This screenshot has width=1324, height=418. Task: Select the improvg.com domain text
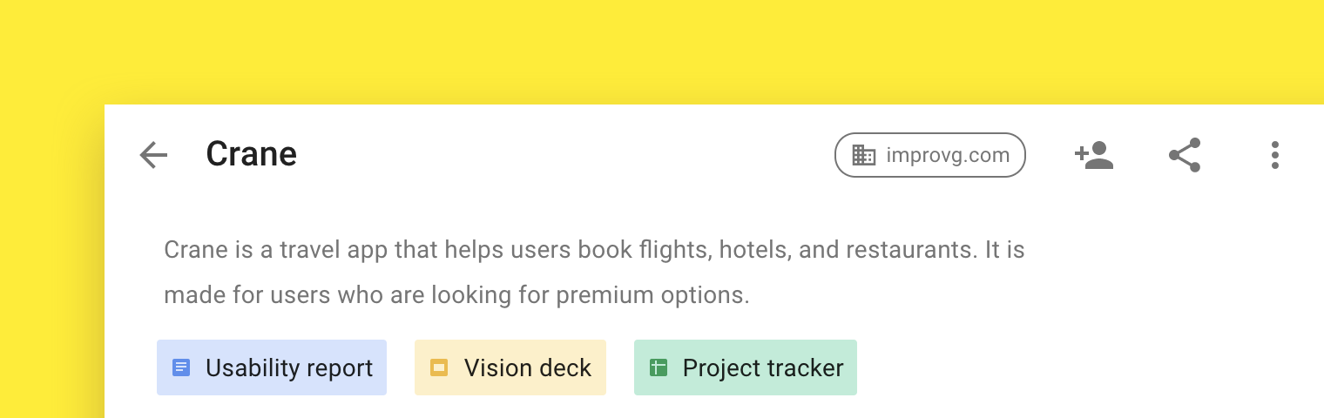coord(948,155)
